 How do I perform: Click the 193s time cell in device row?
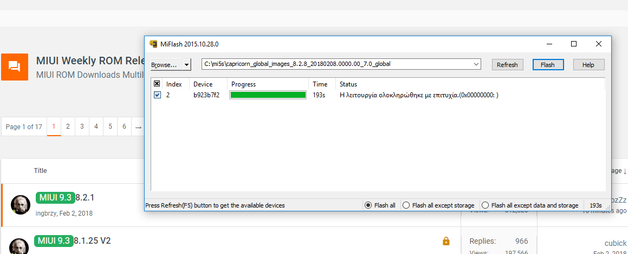point(319,95)
